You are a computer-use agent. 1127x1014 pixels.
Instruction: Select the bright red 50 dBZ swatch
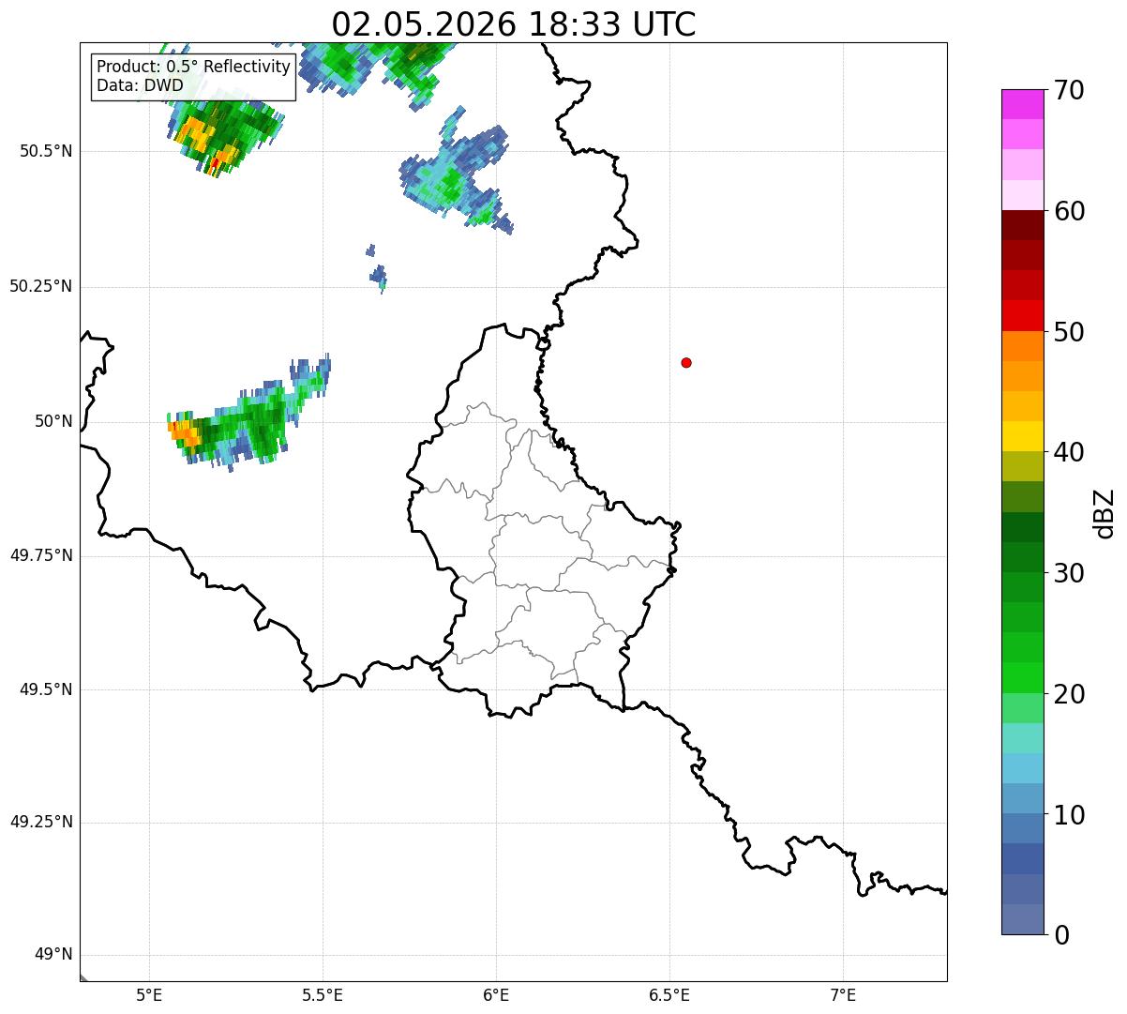pos(1024,316)
